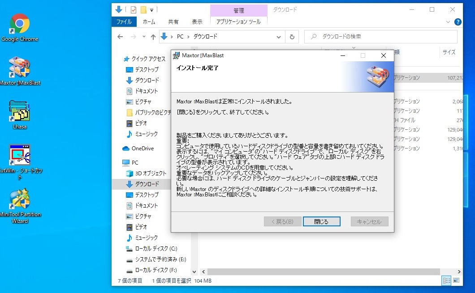Click horizontal scrollbar left arrow
The width and height of the screenshot is (475, 293).
pos(203,272)
